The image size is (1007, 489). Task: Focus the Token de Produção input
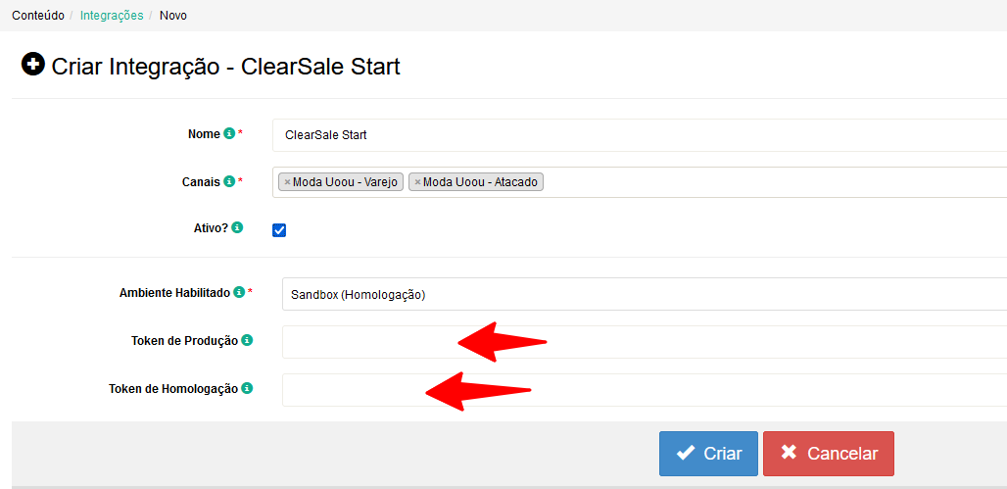645,342
